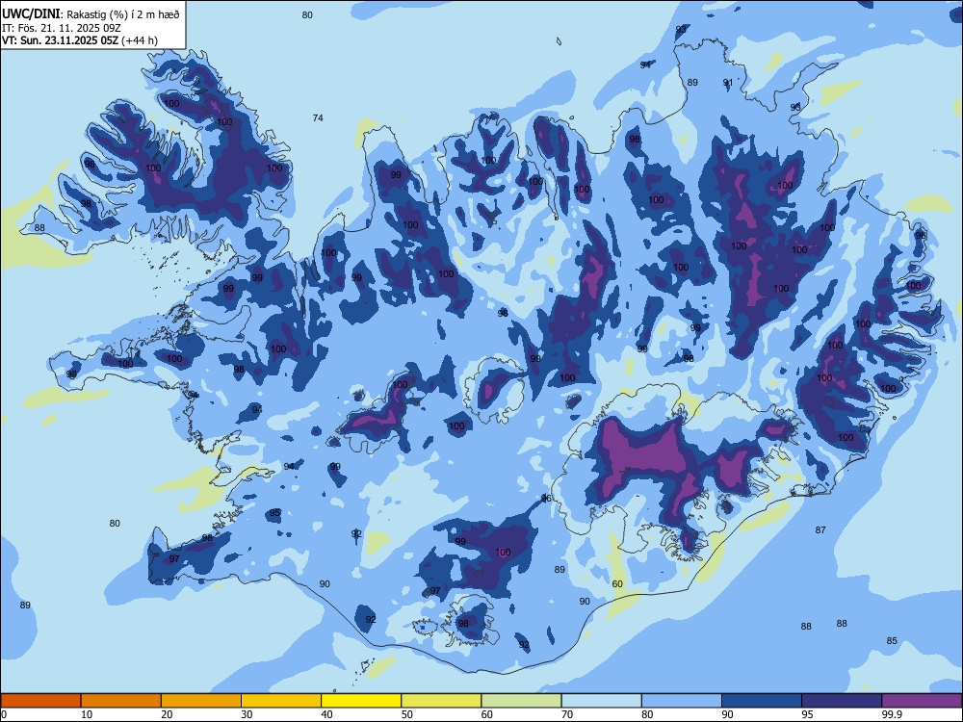The image size is (963, 722).
Task: Click the 87 humidity value offshore
Action: 820,529
